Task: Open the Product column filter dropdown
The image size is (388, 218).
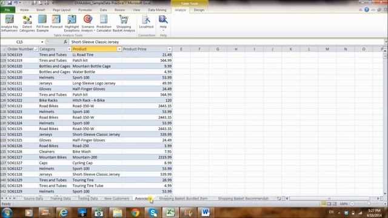Action: point(119,49)
